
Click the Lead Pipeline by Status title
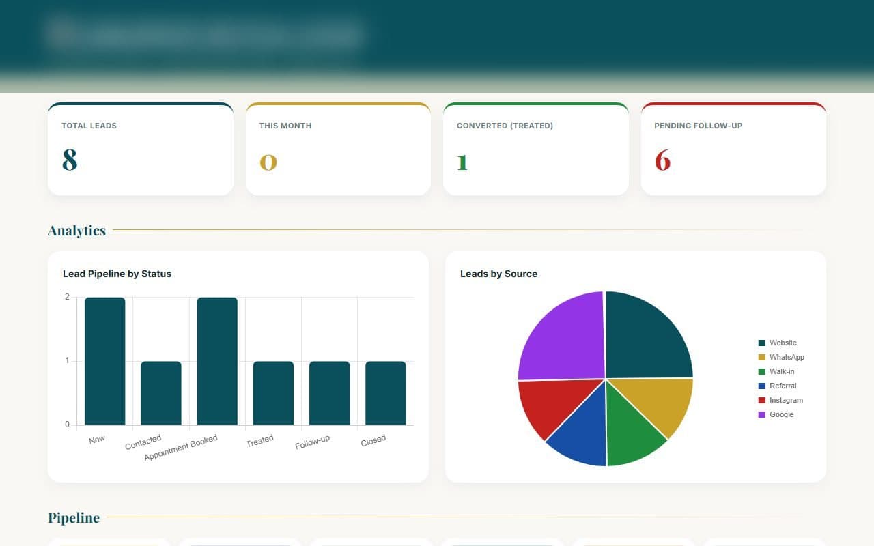[x=117, y=274]
